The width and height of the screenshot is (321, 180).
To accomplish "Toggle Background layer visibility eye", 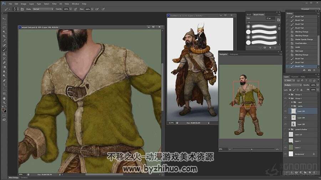I will [x=285, y=154].
